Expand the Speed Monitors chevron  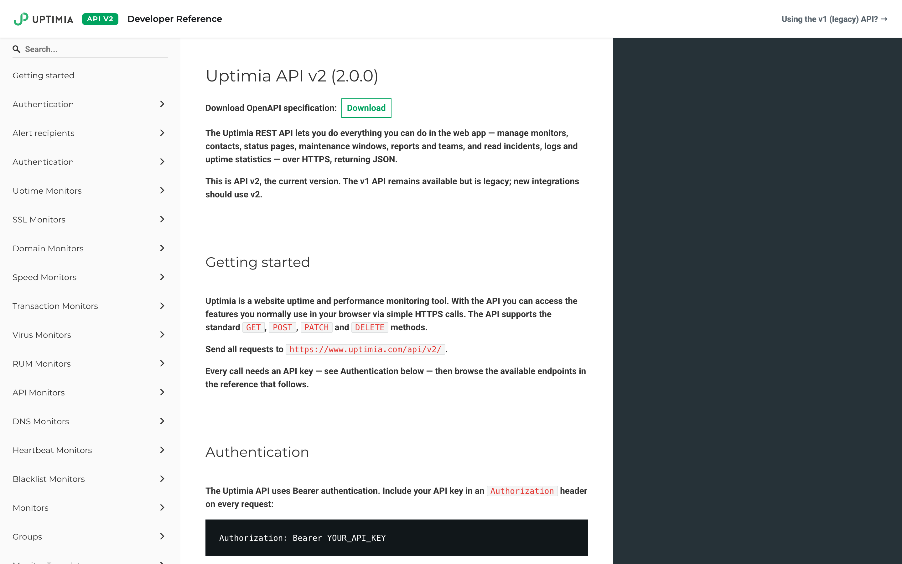click(162, 277)
